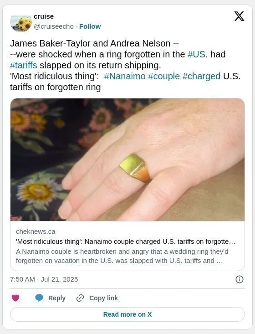Viewport: 255px width, 334px height.
Task: Open the #Nanaimo hashtag
Action: tap(125, 76)
